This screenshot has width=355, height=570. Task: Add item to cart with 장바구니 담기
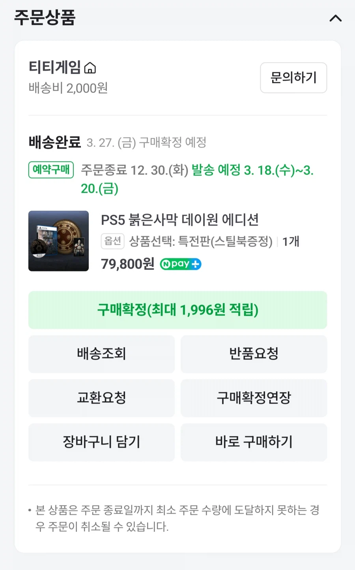coord(101,442)
